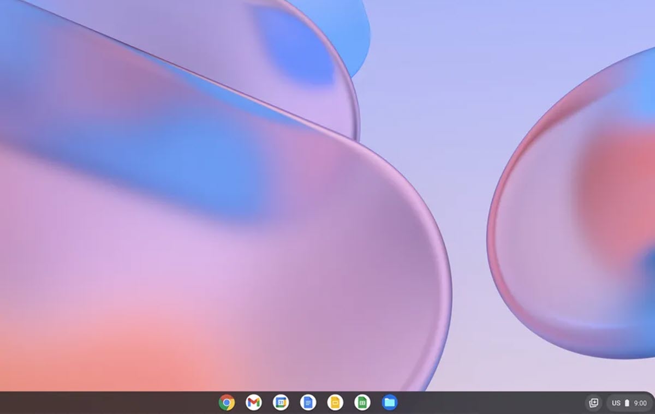The image size is (655, 414).
Task: Open the Tote holding space icon
Action: pos(593,403)
